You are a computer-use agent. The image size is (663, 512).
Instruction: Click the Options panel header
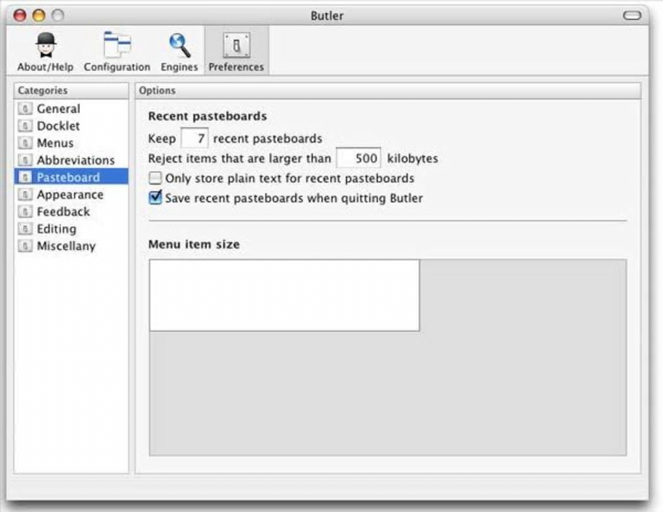[388, 90]
